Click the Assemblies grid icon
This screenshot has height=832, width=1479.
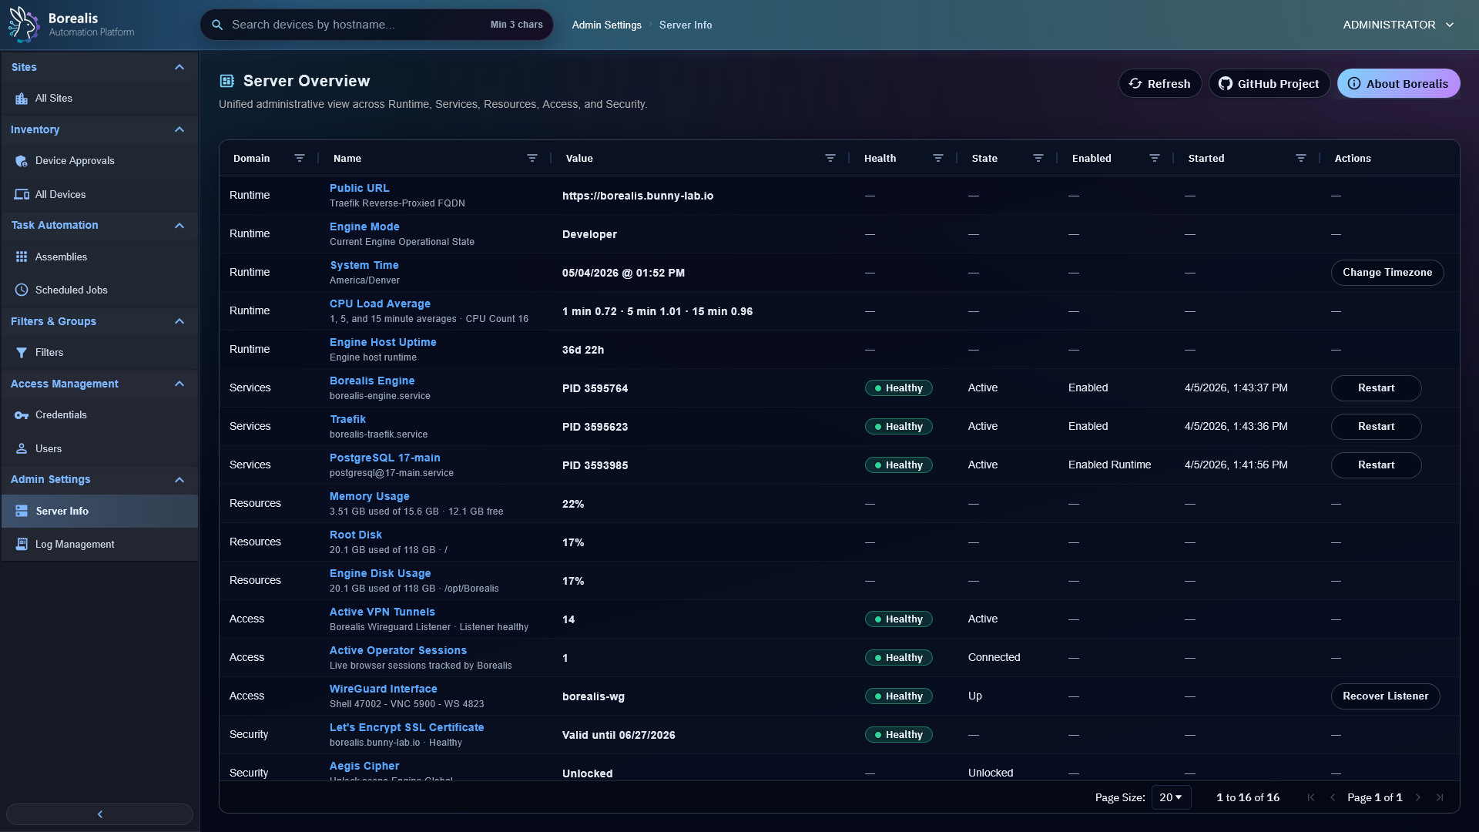point(22,257)
